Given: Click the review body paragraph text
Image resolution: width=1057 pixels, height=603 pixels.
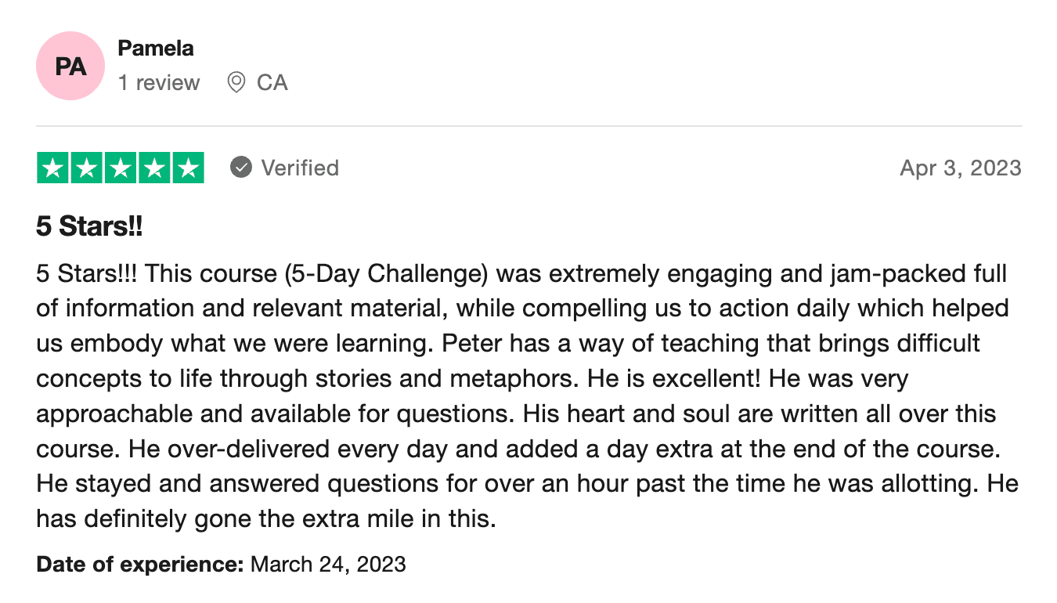Looking at the screenshot, I should coord(528,396).
